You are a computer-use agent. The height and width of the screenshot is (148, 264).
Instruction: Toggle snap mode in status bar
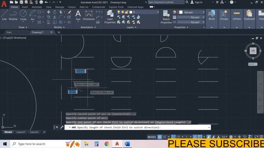(165, 137)
